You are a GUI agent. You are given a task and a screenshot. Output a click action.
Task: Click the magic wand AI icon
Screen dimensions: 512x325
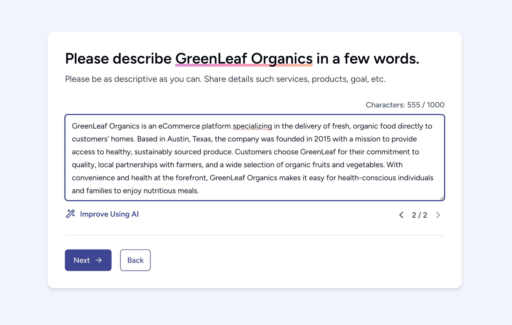pyautogui.click(x=70, y=214)
